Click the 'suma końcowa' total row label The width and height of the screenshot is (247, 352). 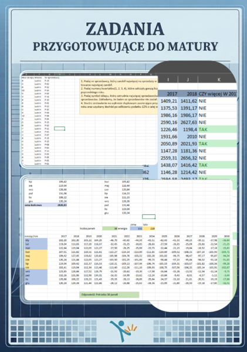point(36,205)
